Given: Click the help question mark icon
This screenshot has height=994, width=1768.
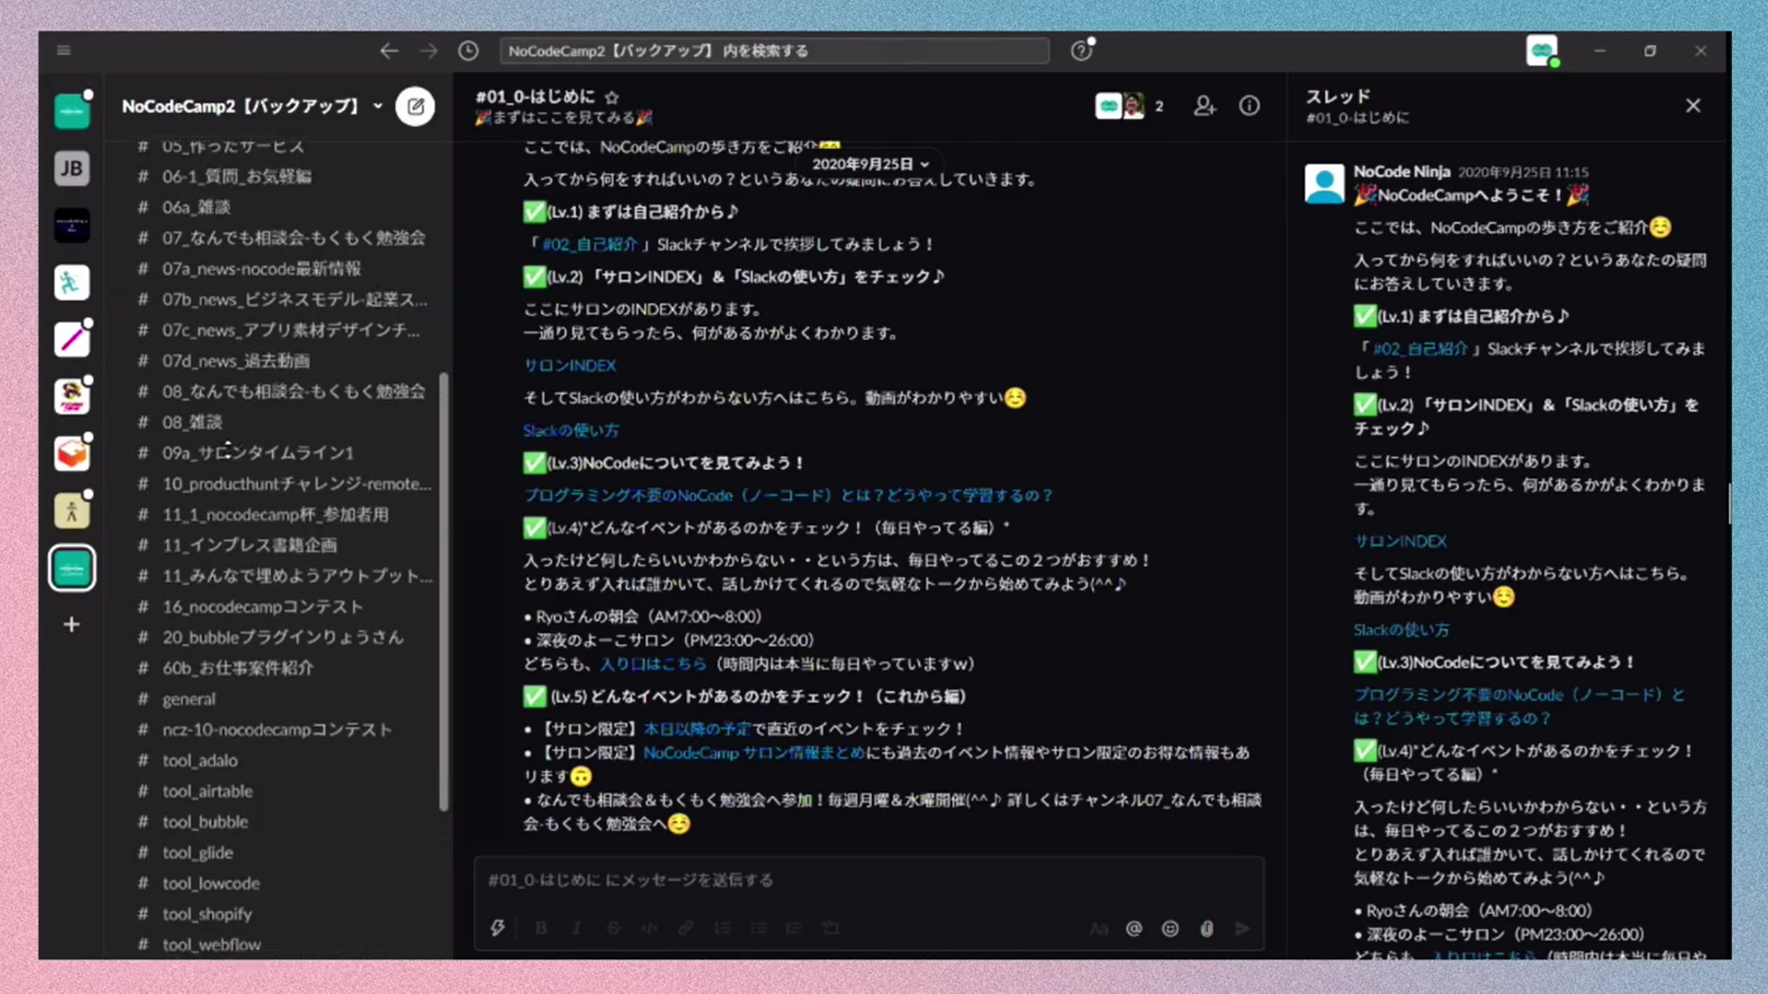Looking at the screenshot, I should pyautogui.click(x=1081, y=51).
